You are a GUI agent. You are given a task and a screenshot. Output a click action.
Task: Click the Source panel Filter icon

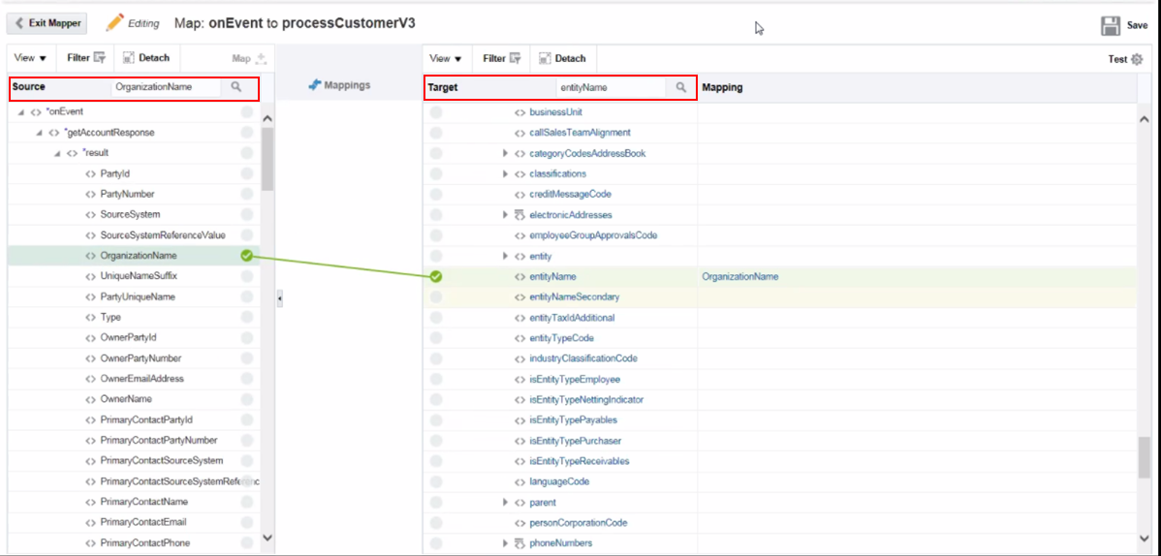(100, 58)
